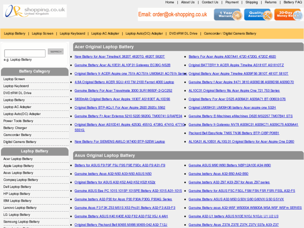Viewport: 304px width, 228px height.
Task: Click the Search button
Action: (56, 51)
